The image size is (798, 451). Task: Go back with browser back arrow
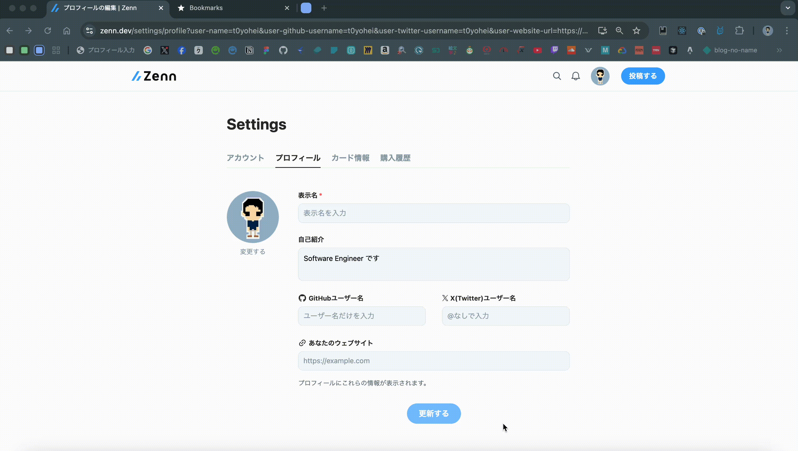coord(10,31)
